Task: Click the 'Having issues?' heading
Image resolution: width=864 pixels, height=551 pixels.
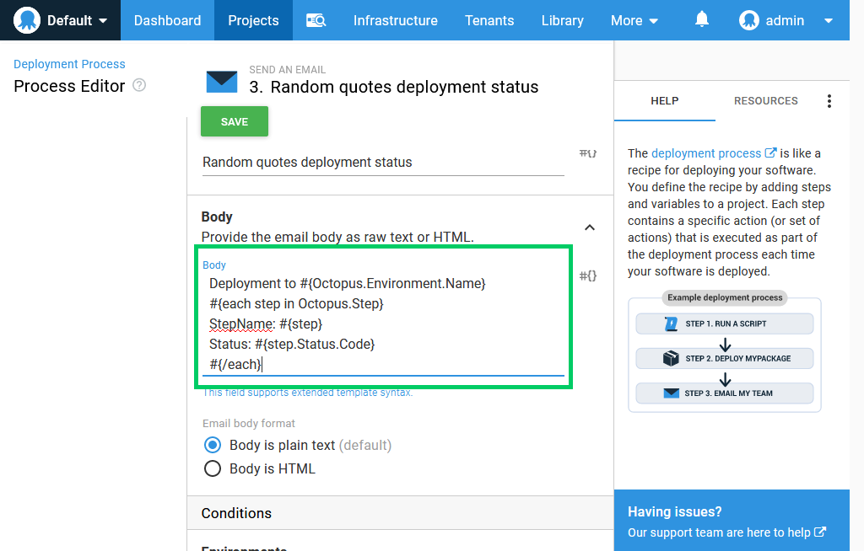Action: click(674, 511)
